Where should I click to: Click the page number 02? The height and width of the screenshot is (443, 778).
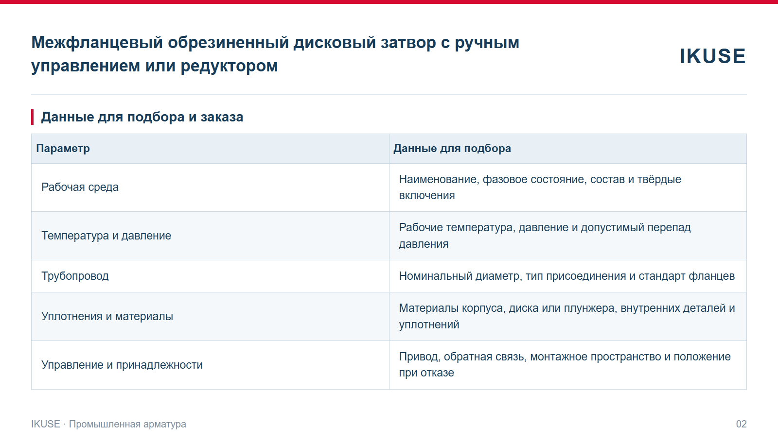point(741,424)
